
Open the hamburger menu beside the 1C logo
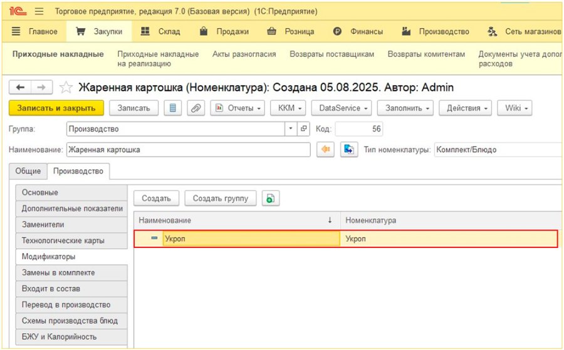click(x=39, y=11)
